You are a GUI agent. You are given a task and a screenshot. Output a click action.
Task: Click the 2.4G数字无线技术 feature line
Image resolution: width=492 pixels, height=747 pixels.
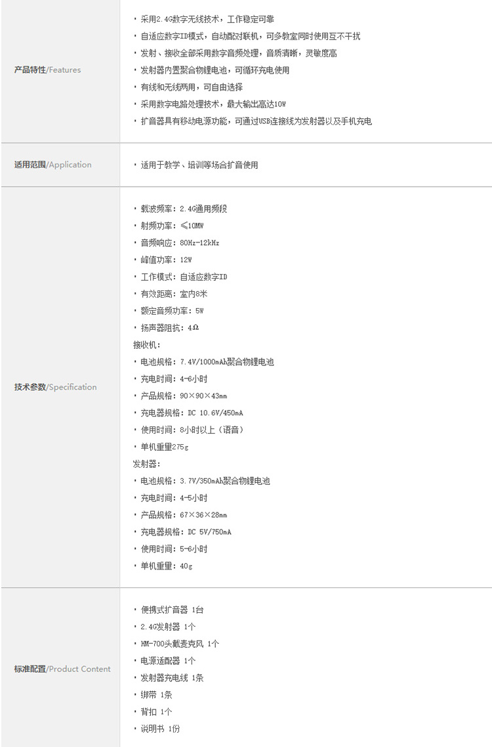click(x=204, y=20)
